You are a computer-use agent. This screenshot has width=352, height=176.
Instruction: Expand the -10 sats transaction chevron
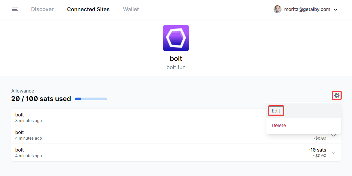333,153
